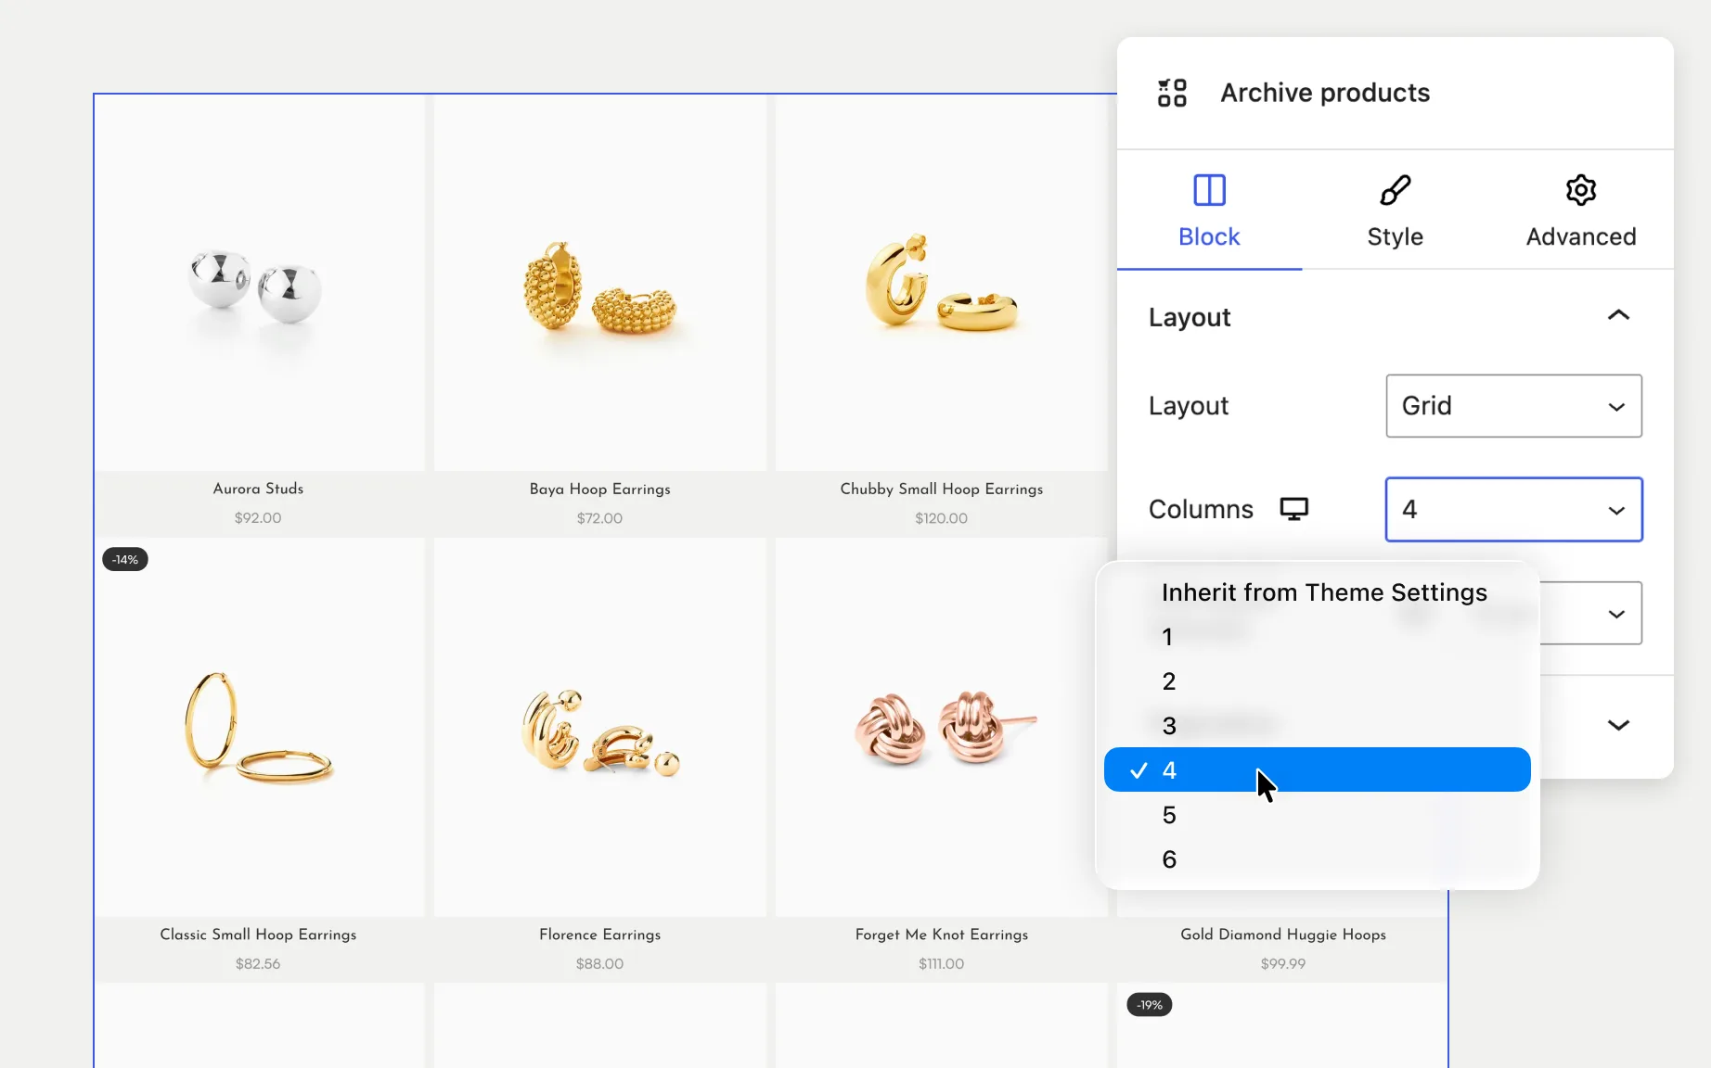Click the $88.00 price
This screenshot has height=1068, width=1711.
[599, 964]
